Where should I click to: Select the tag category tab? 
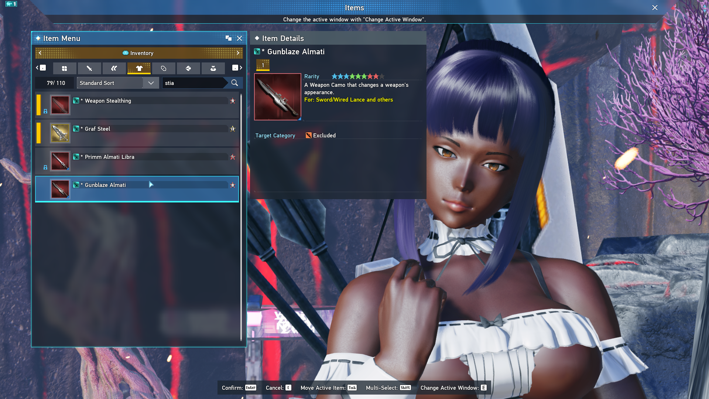(164, 68)
